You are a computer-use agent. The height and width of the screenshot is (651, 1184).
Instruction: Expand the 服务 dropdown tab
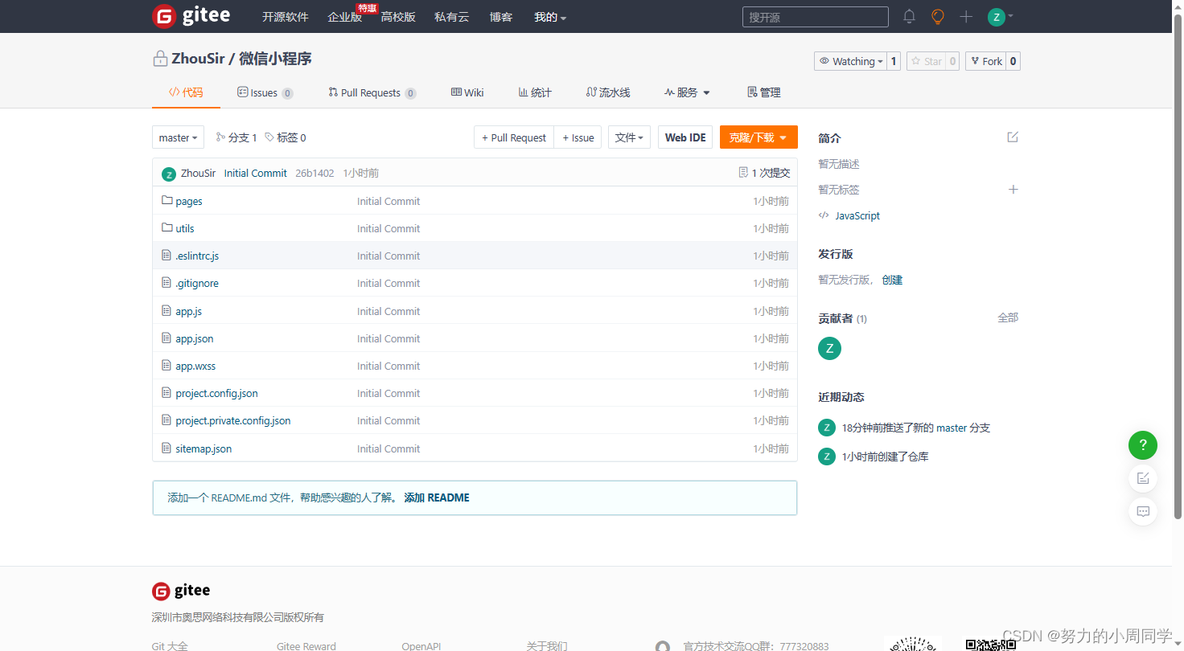(x=688, y=92)
